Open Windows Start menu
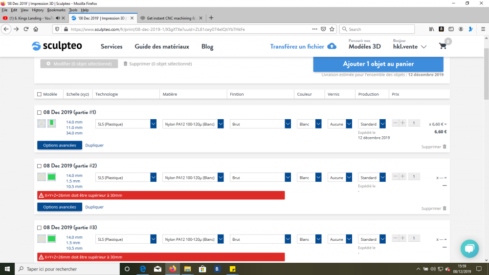 [7, 269]
